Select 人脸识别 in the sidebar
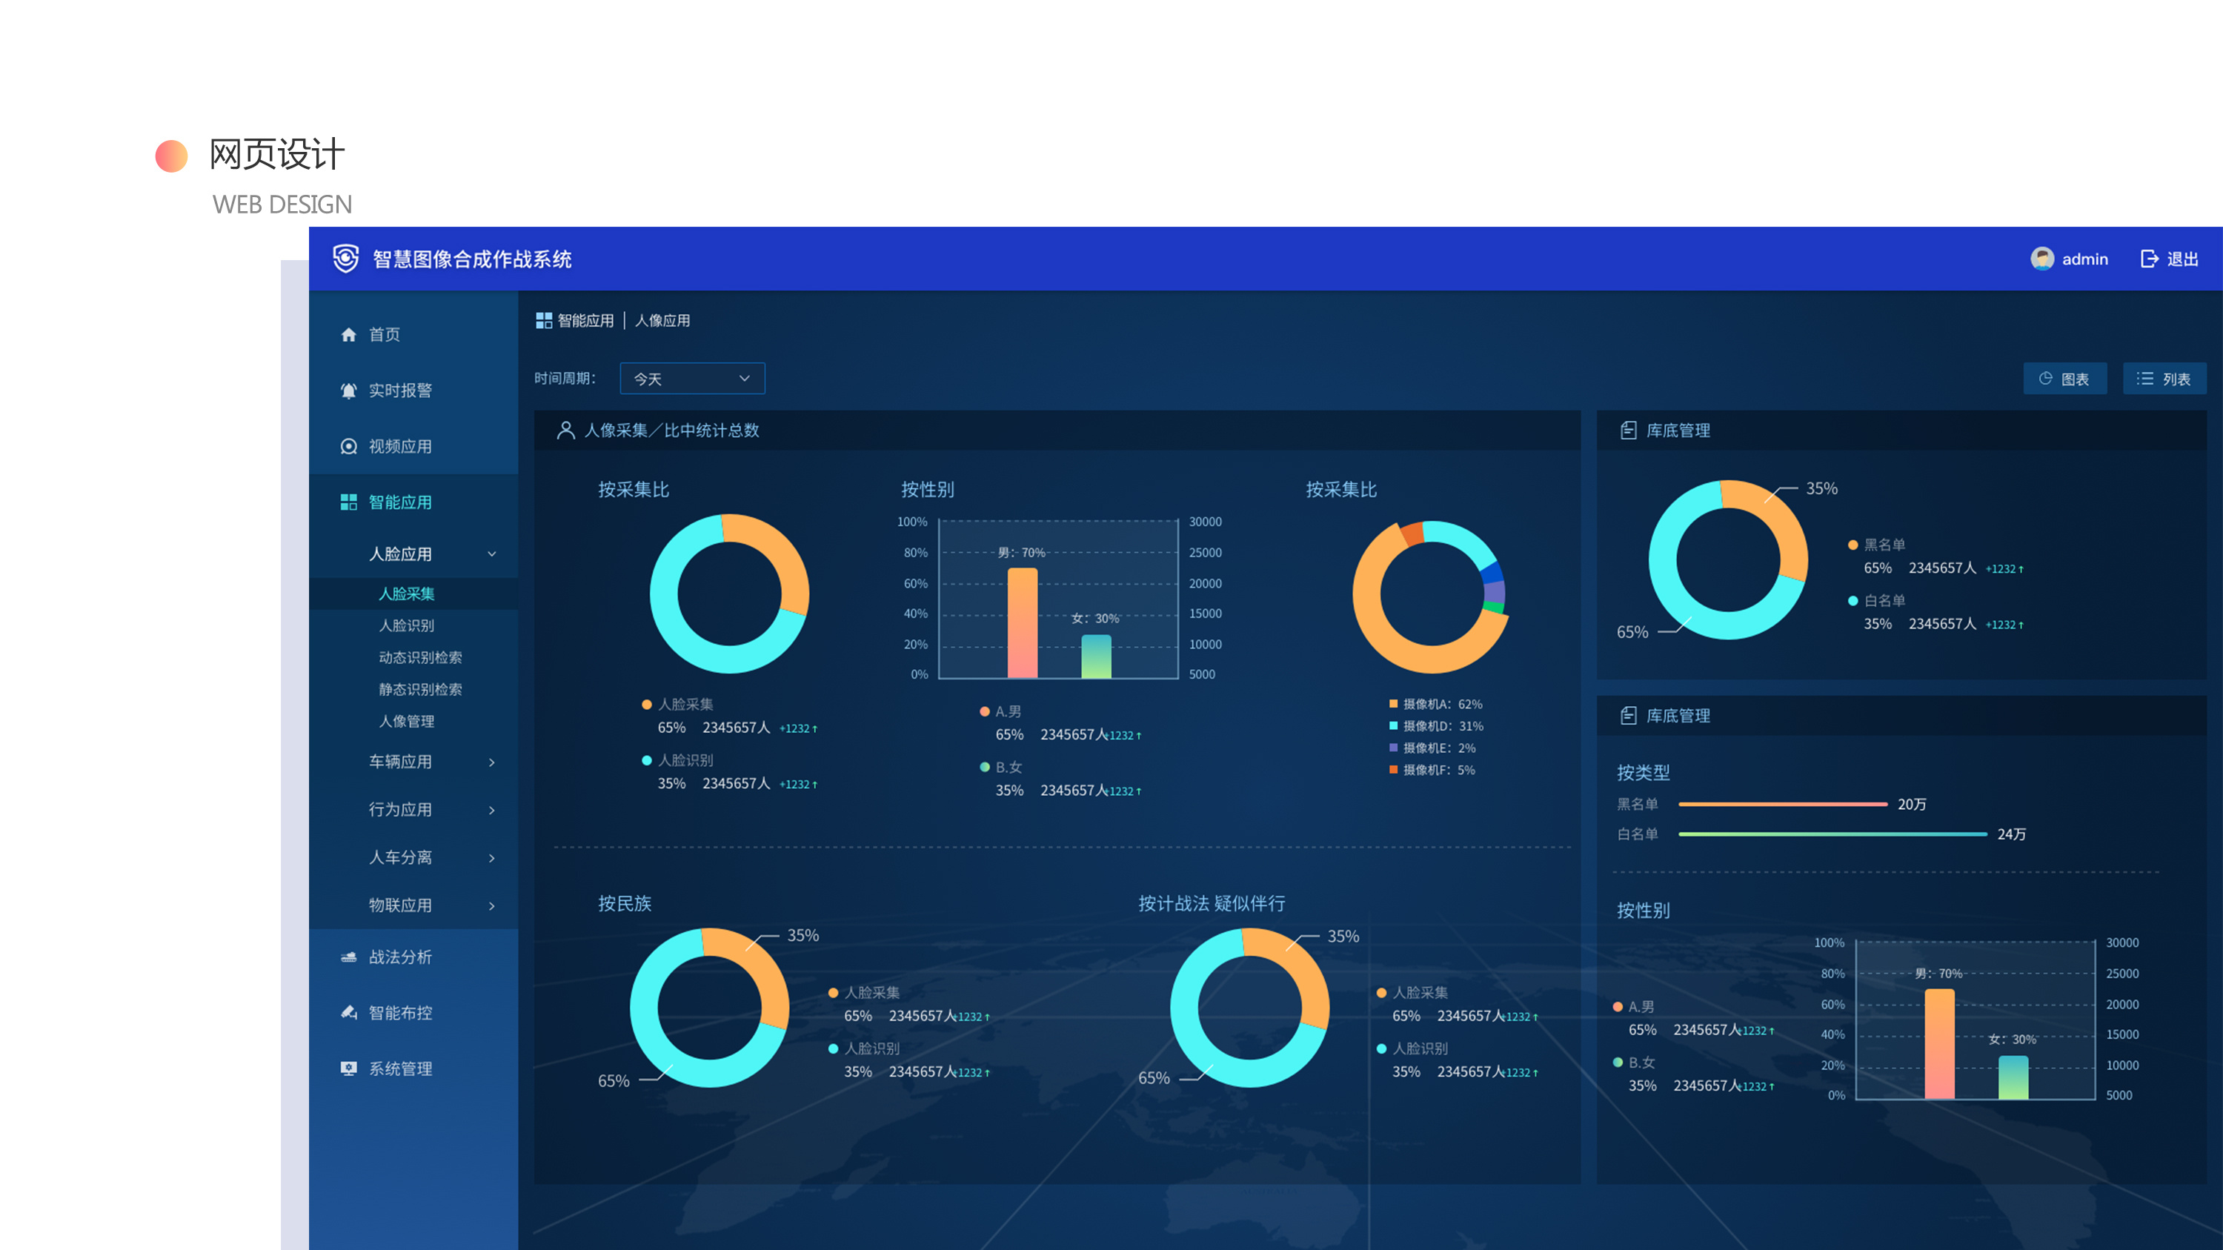Screen dimensions: 2223x1250 (x=407, y=625)
